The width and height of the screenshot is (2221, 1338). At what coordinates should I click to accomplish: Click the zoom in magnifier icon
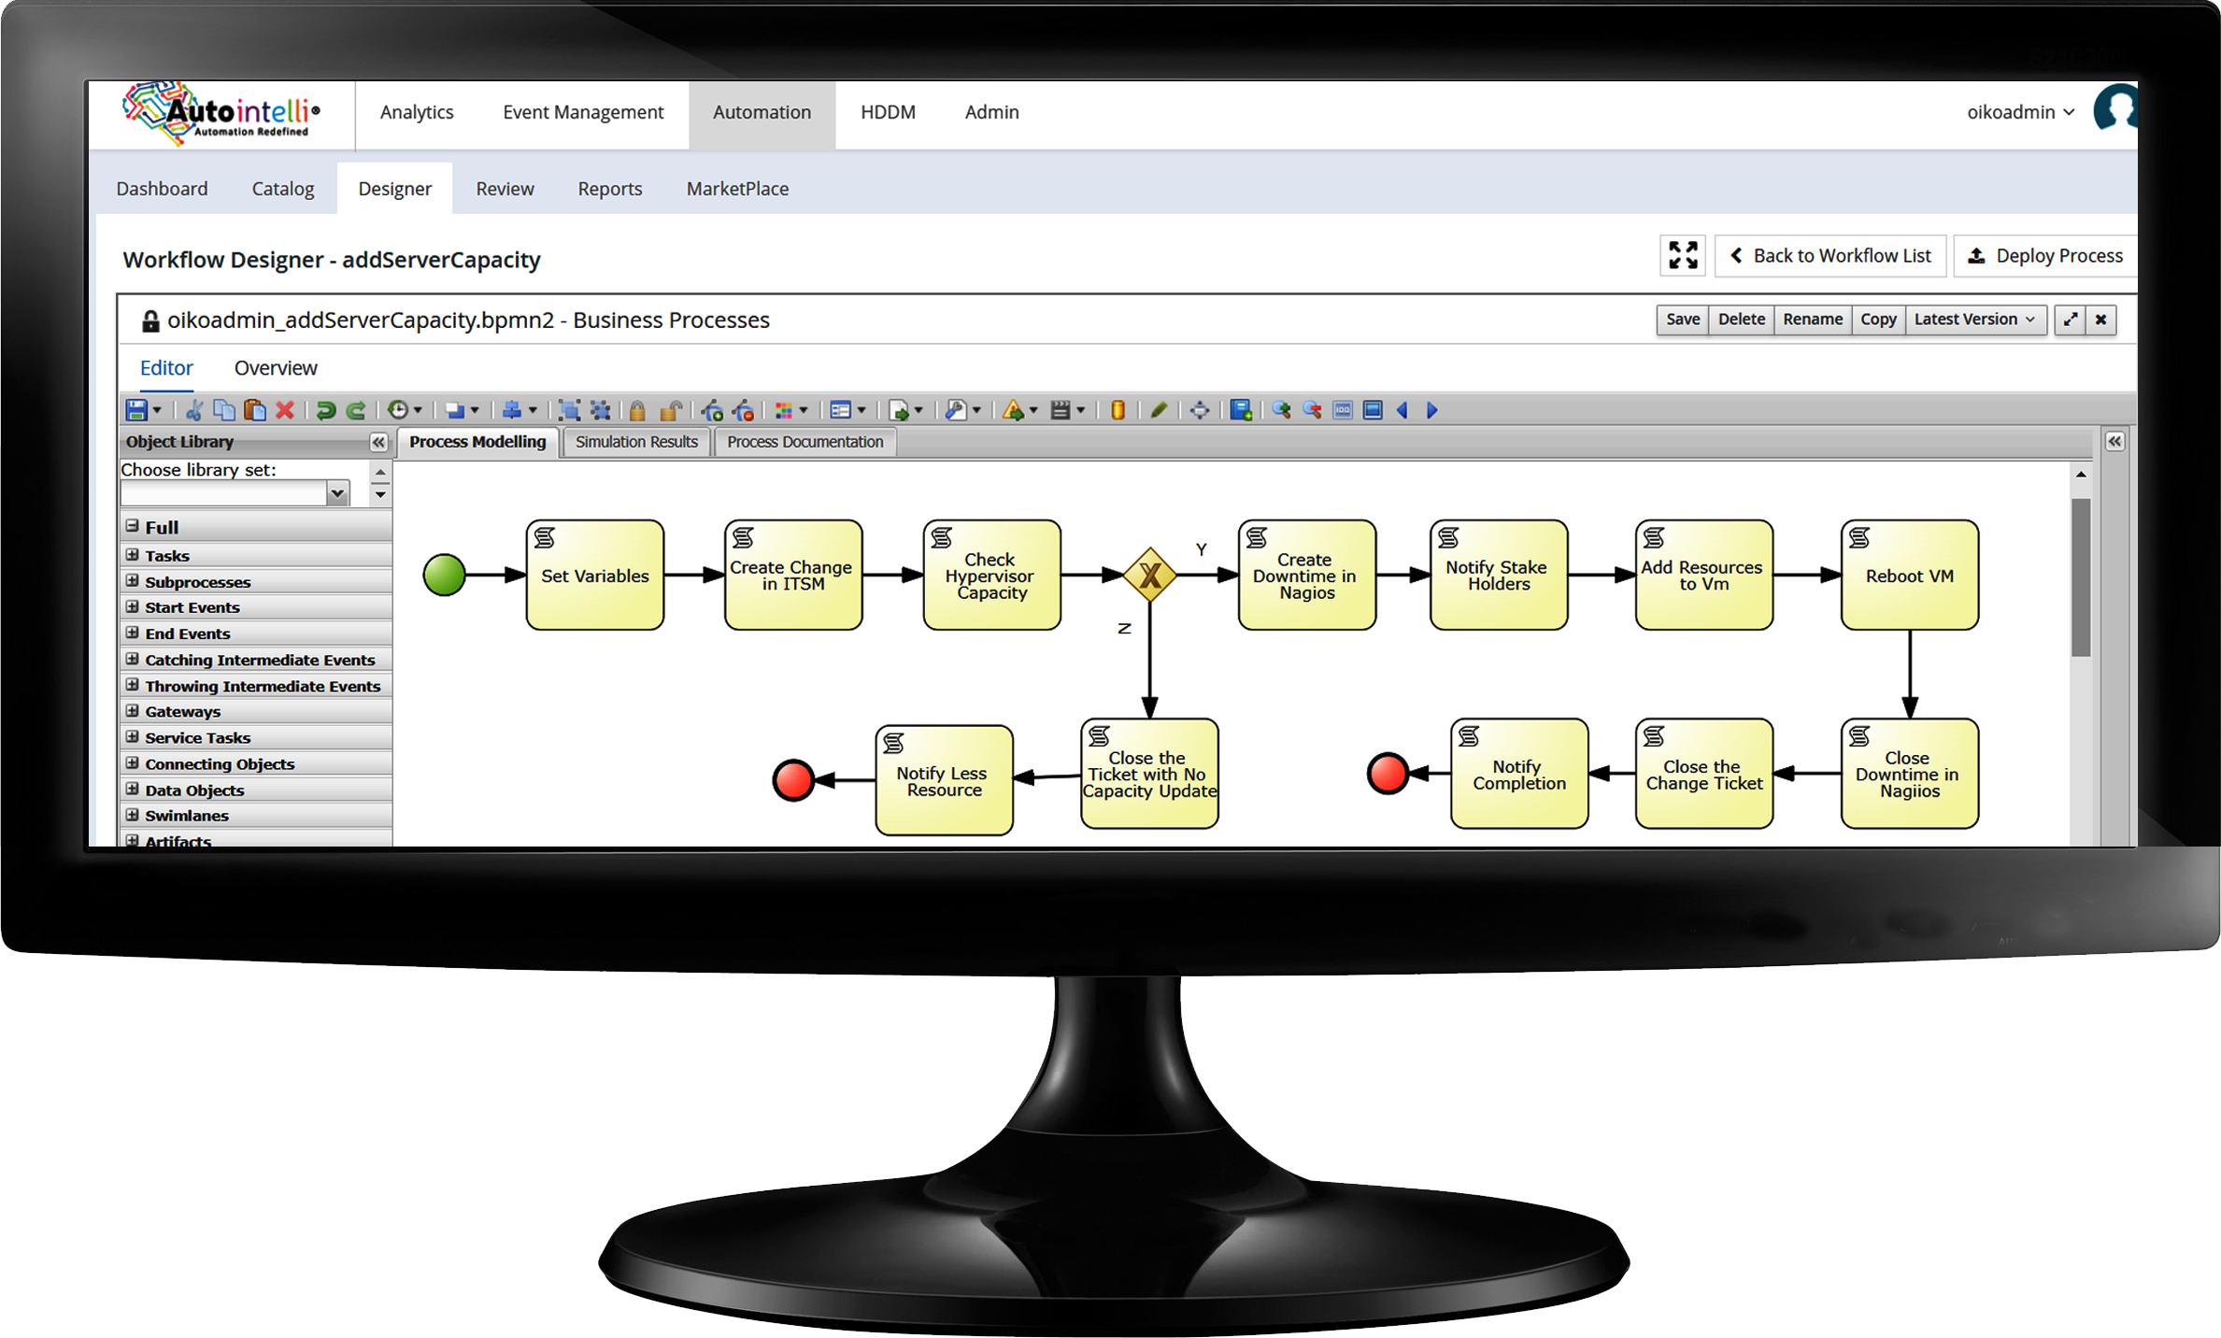coord(1281,409)
